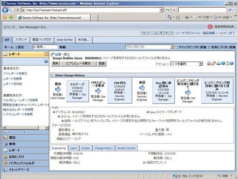Open the スプリント tab
Image resolution: width=238 pixels, height=179 pixels.
coord(21,40)
